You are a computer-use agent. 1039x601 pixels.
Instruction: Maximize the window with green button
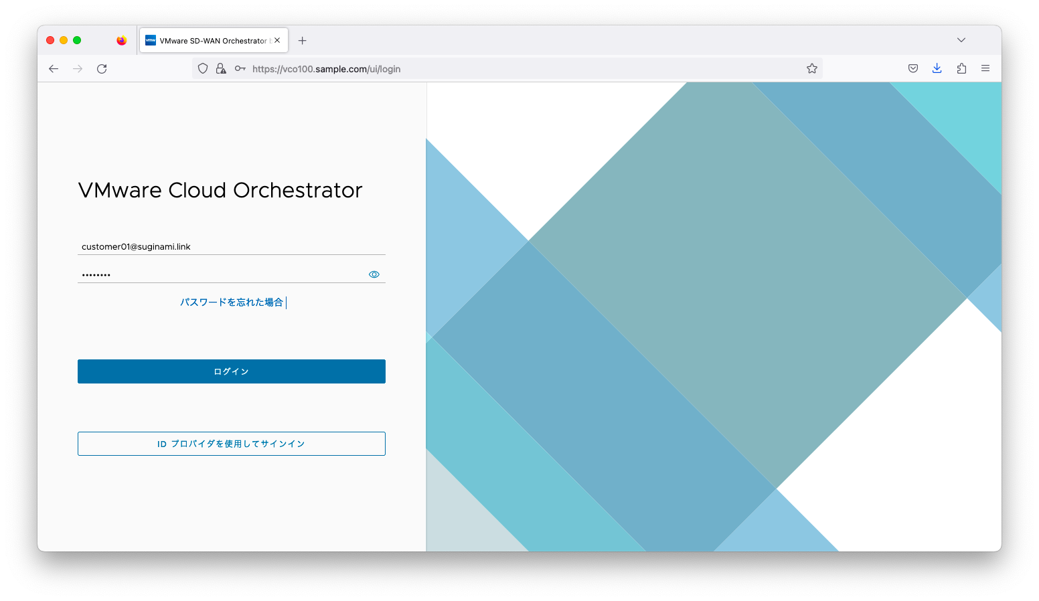point(77,40)
